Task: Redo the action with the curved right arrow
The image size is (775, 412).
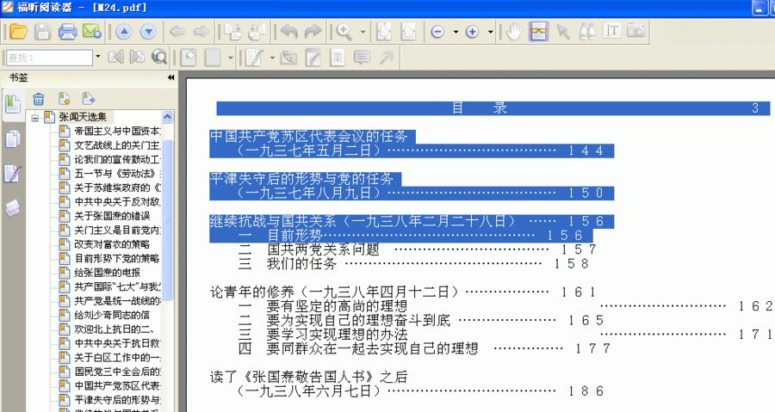Action: (x=313, y=32)
